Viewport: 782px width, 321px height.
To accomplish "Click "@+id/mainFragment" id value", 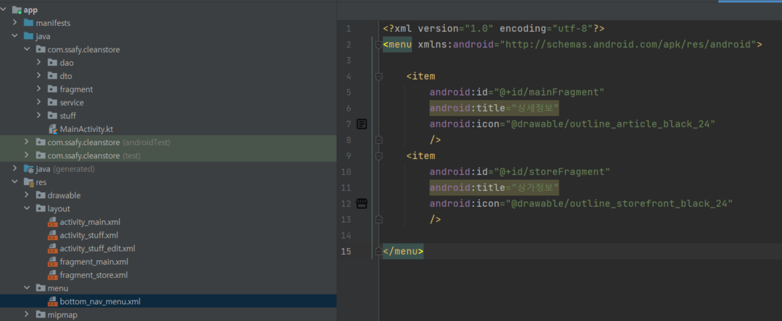I will [x=549, y=92].
